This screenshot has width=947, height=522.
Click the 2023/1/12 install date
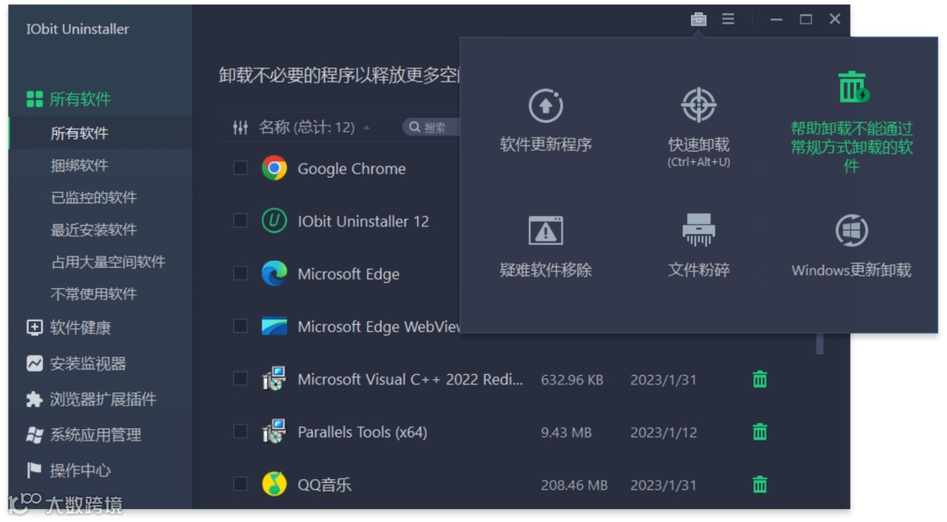tap(663, 432)
